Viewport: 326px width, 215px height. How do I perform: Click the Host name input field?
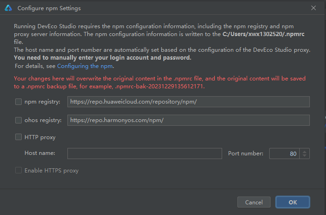[x=145, y=154]
